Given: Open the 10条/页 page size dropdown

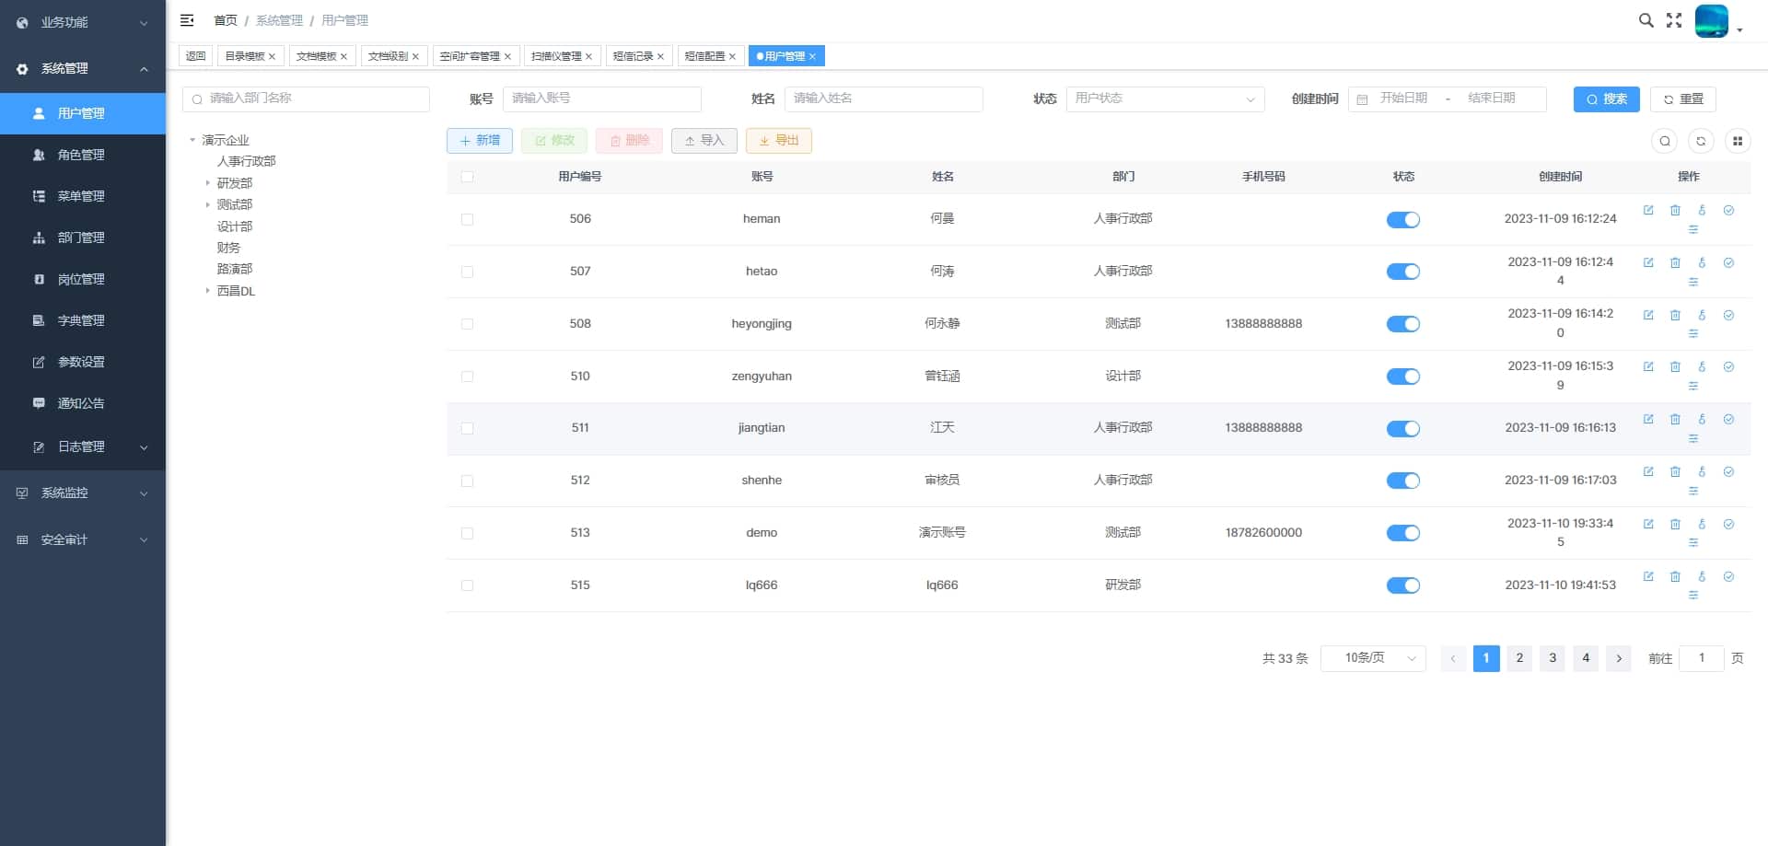Looking at the screenshot, I should tap(1373, 658).
